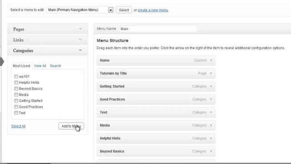Tick the wp101 category checkbox
Viewport: 291px width, 164px height.
tap(16, 77)
